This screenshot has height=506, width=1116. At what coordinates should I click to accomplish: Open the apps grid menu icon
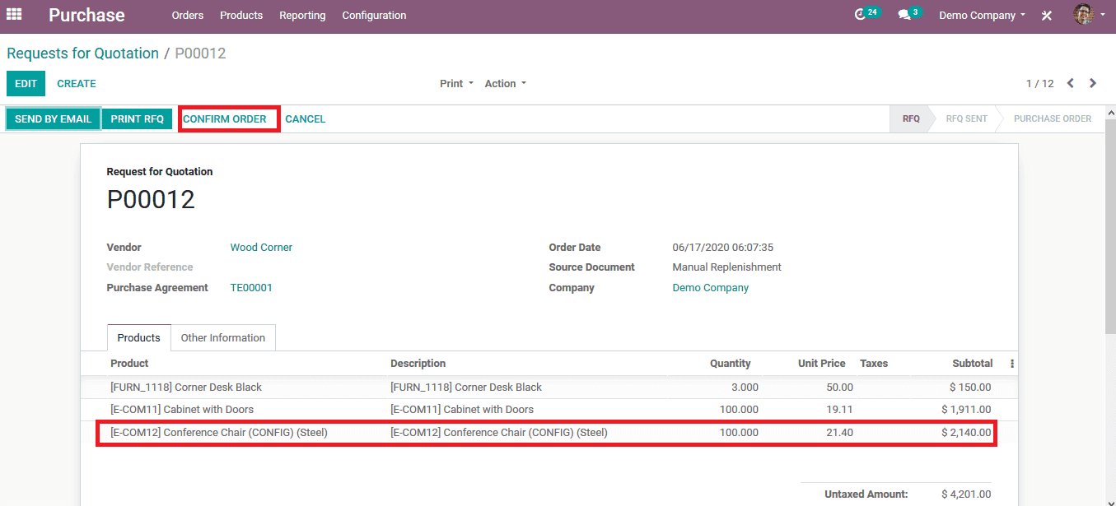tap(14, 15)
